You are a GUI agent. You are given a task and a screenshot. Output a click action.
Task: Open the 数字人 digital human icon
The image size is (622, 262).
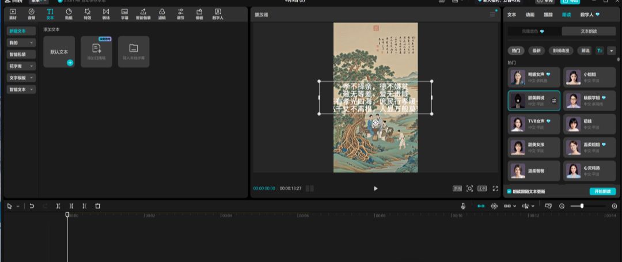[218, 14]
